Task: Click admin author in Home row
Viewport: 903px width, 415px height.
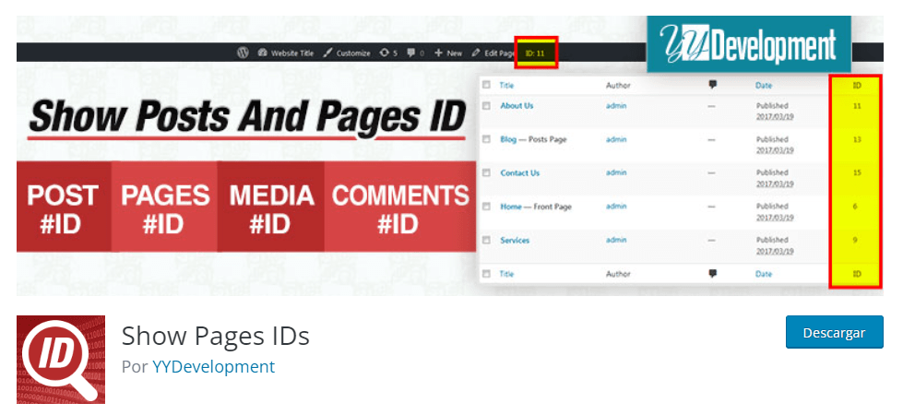Action: (616, 206)
